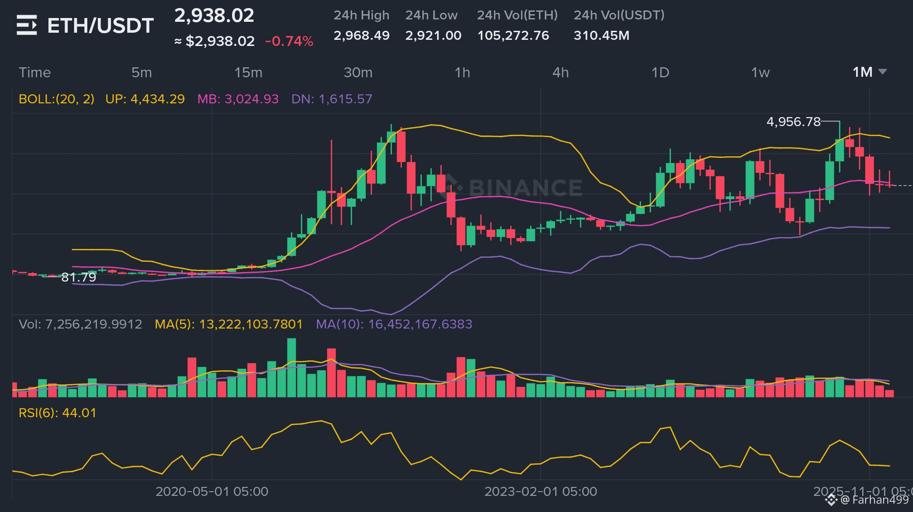
Task: Click the Binance icon beside Farhan499
Action: pyautogui.click(x=831, y=500)
